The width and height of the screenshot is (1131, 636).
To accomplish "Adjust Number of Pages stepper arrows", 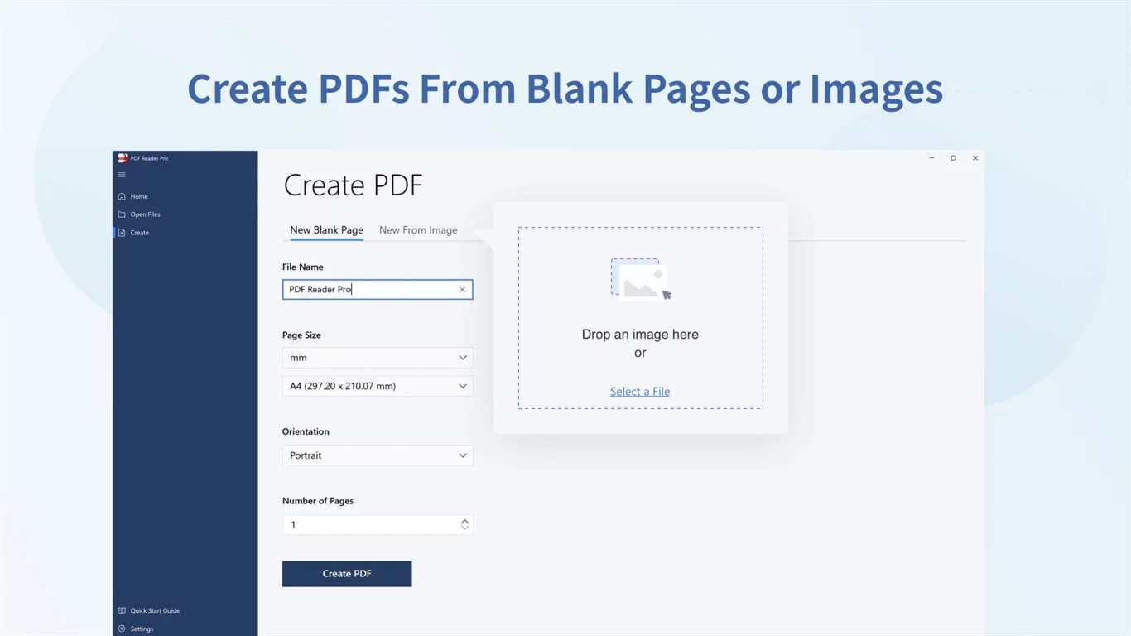I will (464, 524).
